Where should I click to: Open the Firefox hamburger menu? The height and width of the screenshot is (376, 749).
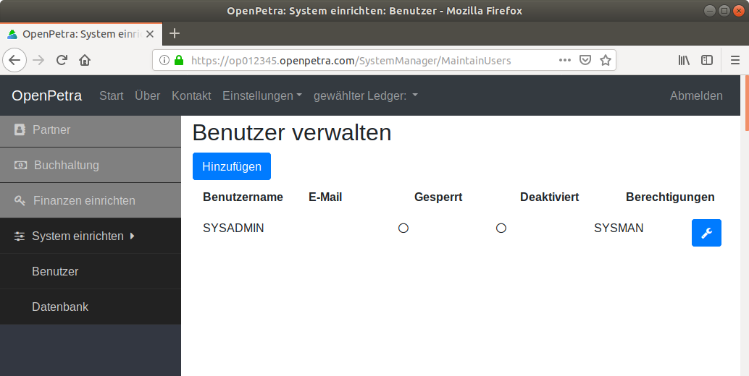tap(735, 60)
